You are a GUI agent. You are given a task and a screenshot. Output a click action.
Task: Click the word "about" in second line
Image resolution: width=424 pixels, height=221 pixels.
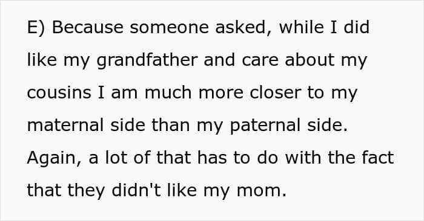tap(310, 60)
